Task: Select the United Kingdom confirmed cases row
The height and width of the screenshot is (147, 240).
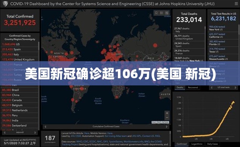Action: coord(20,59)
